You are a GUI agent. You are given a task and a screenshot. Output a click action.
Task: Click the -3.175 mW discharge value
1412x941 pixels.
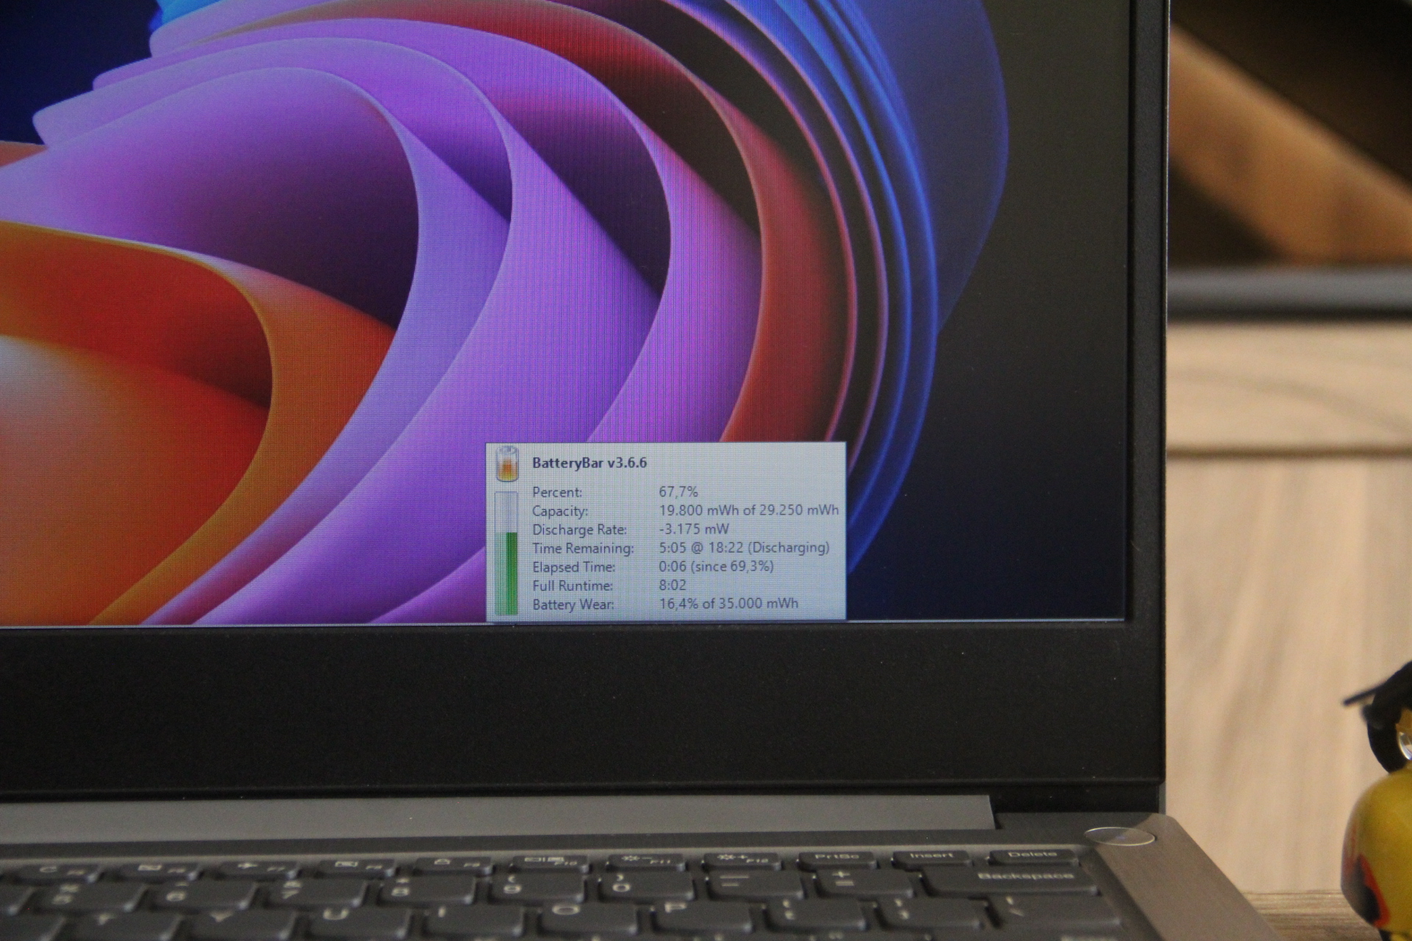pyautogui.click(x=693, y=529)
